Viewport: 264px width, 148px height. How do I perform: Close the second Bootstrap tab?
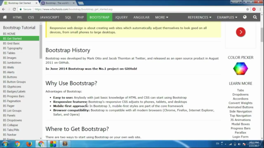pos(73,3)
